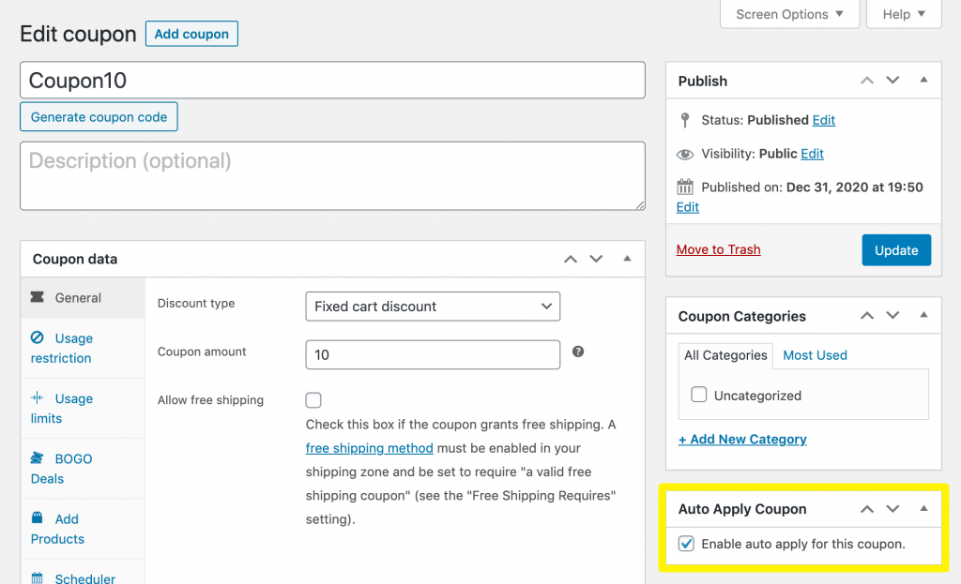The width and height of the screenshot is (961, 584).
Task: Open the free shipping method link
Action: click(370, 448)
